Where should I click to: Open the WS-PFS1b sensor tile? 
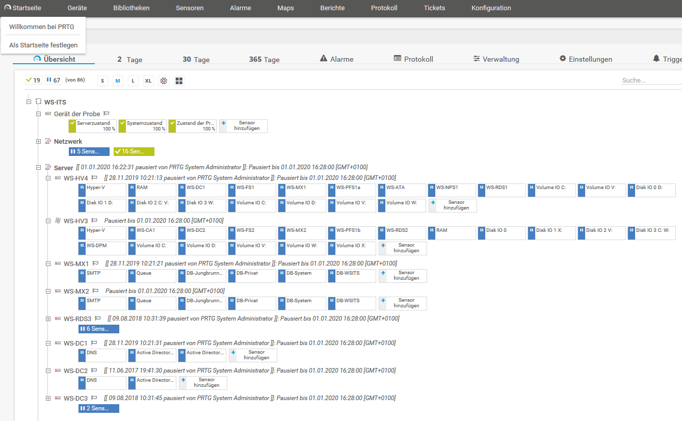[352, 233]
